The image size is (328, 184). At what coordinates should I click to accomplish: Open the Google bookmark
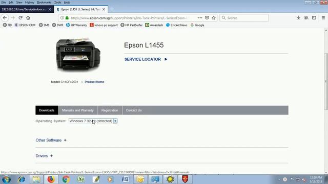click(197, 25)
